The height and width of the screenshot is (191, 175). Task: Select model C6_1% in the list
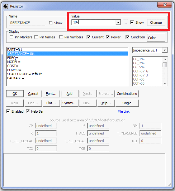point(148,59)
